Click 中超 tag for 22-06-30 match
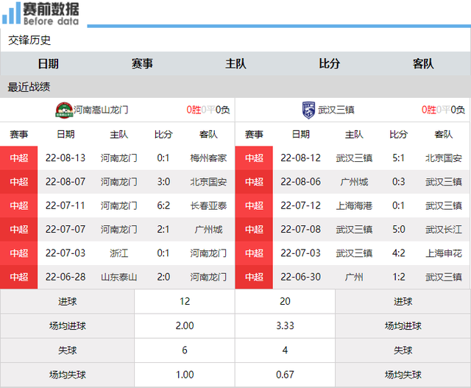 pos(254,277)
